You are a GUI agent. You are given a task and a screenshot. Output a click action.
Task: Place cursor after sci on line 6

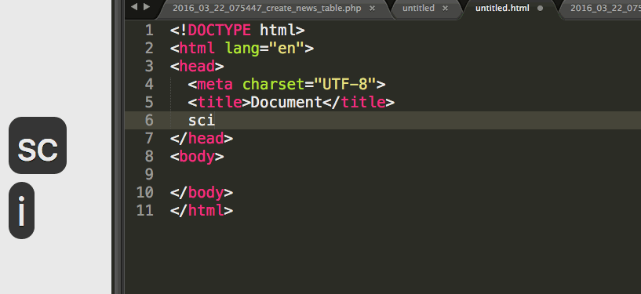click(216, 120)
